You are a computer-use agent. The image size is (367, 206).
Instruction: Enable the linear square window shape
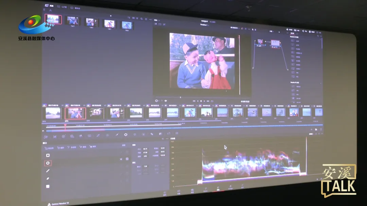(48, 156)
